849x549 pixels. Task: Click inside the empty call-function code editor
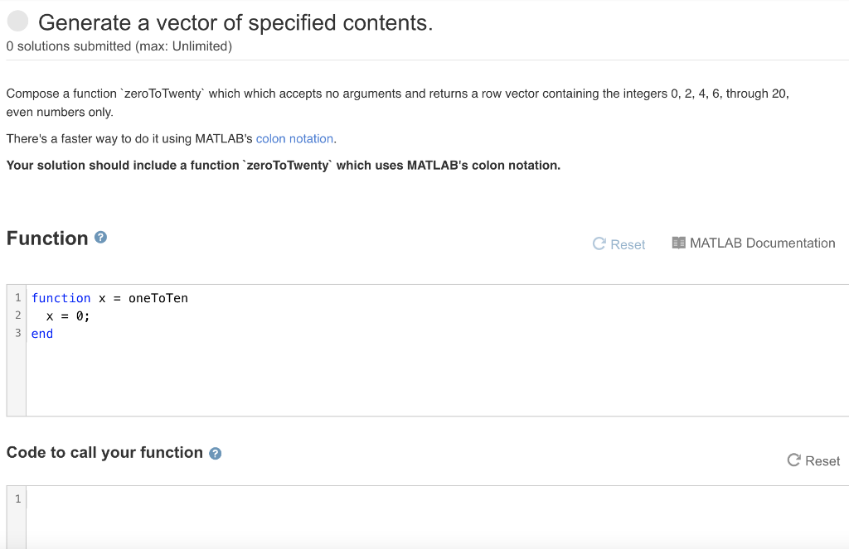pos(438,517)
